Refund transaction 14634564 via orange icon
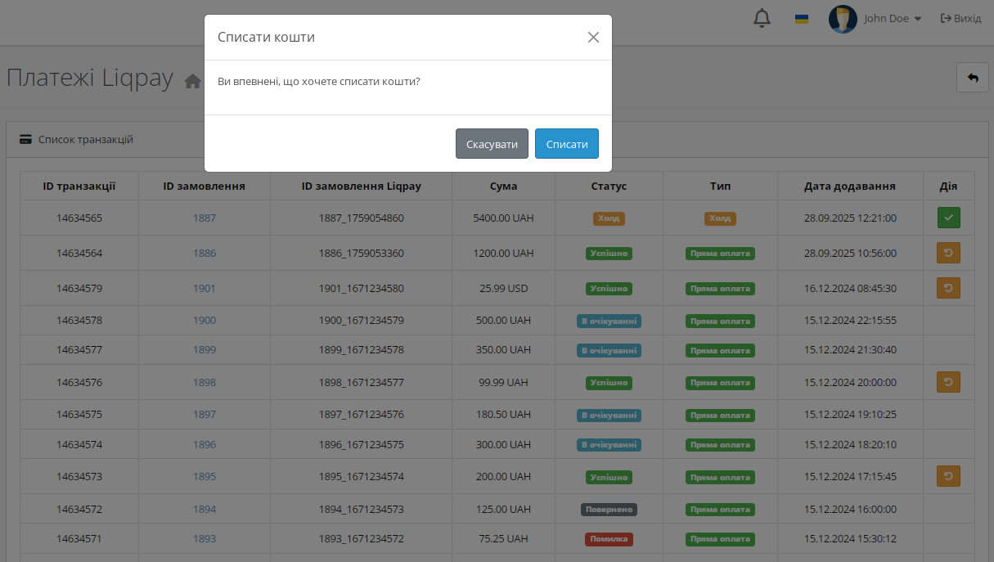The height and width of the screenshot is (562, 994). point(948,253)
